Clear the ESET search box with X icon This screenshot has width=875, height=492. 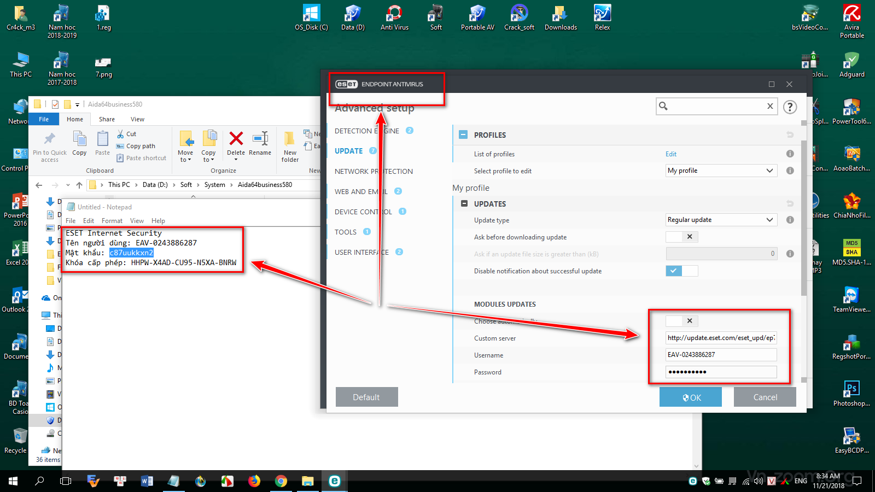tap(770, 106)
